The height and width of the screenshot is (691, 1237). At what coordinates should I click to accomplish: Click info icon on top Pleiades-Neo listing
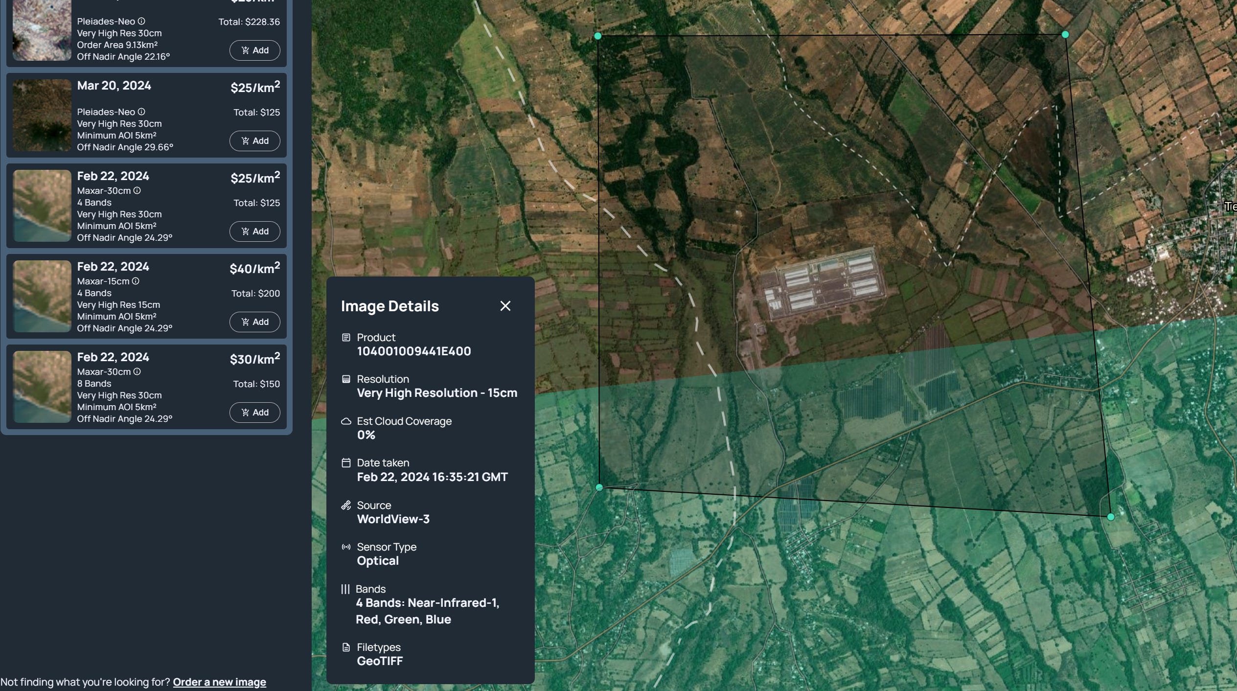pyautogui.click(x=141, y=21)
